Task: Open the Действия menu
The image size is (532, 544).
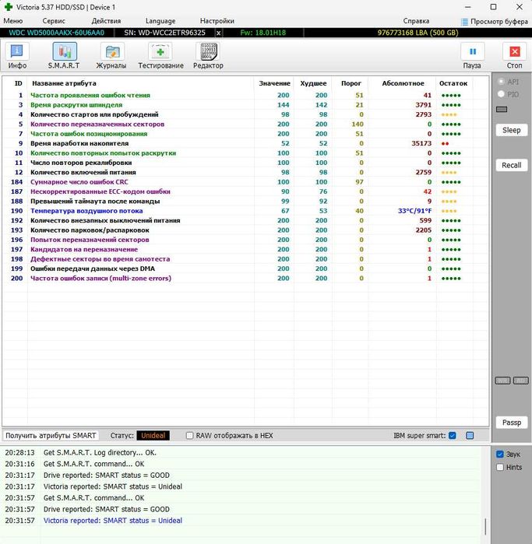Action: (106, 21)
